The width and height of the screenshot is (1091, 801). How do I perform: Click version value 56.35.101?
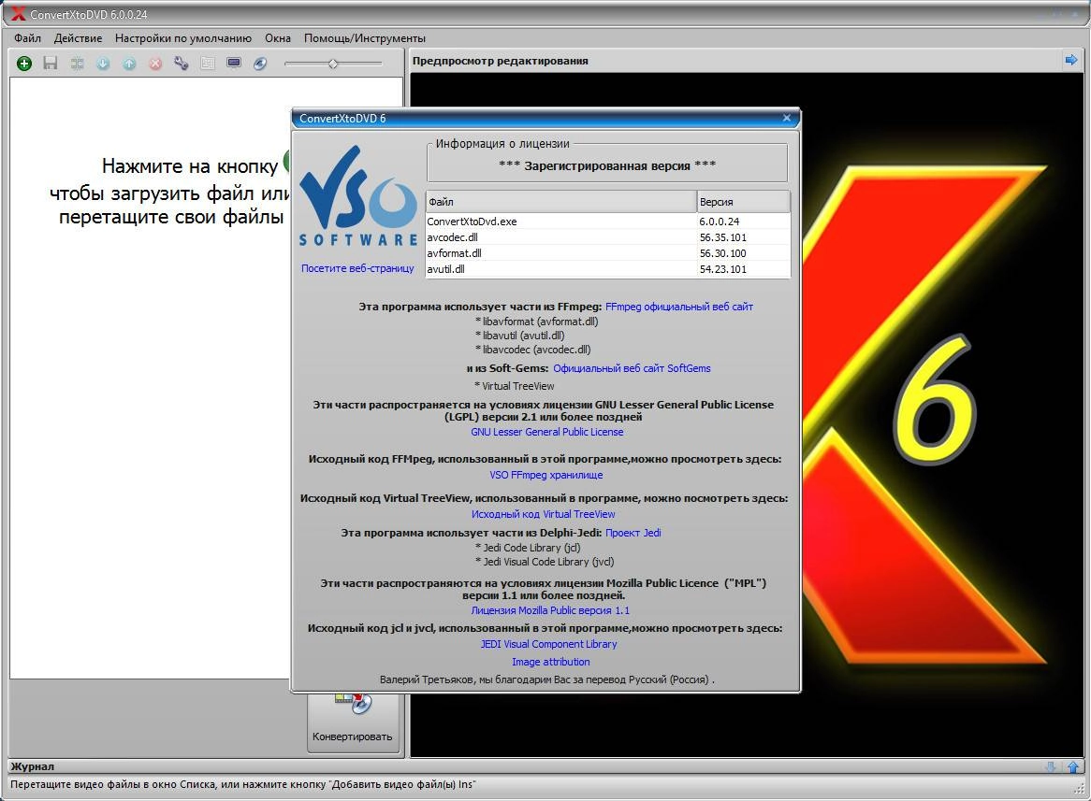tap(723, 237)
